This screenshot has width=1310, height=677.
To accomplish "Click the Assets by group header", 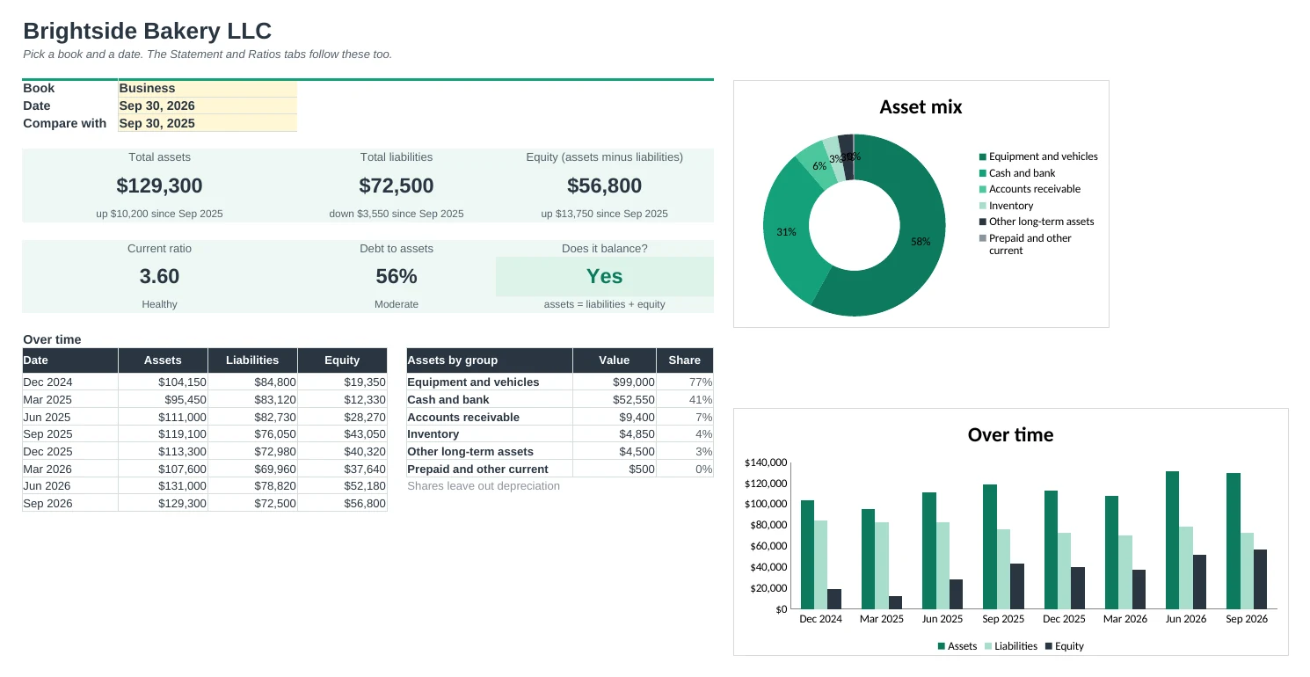I will 489,360.
